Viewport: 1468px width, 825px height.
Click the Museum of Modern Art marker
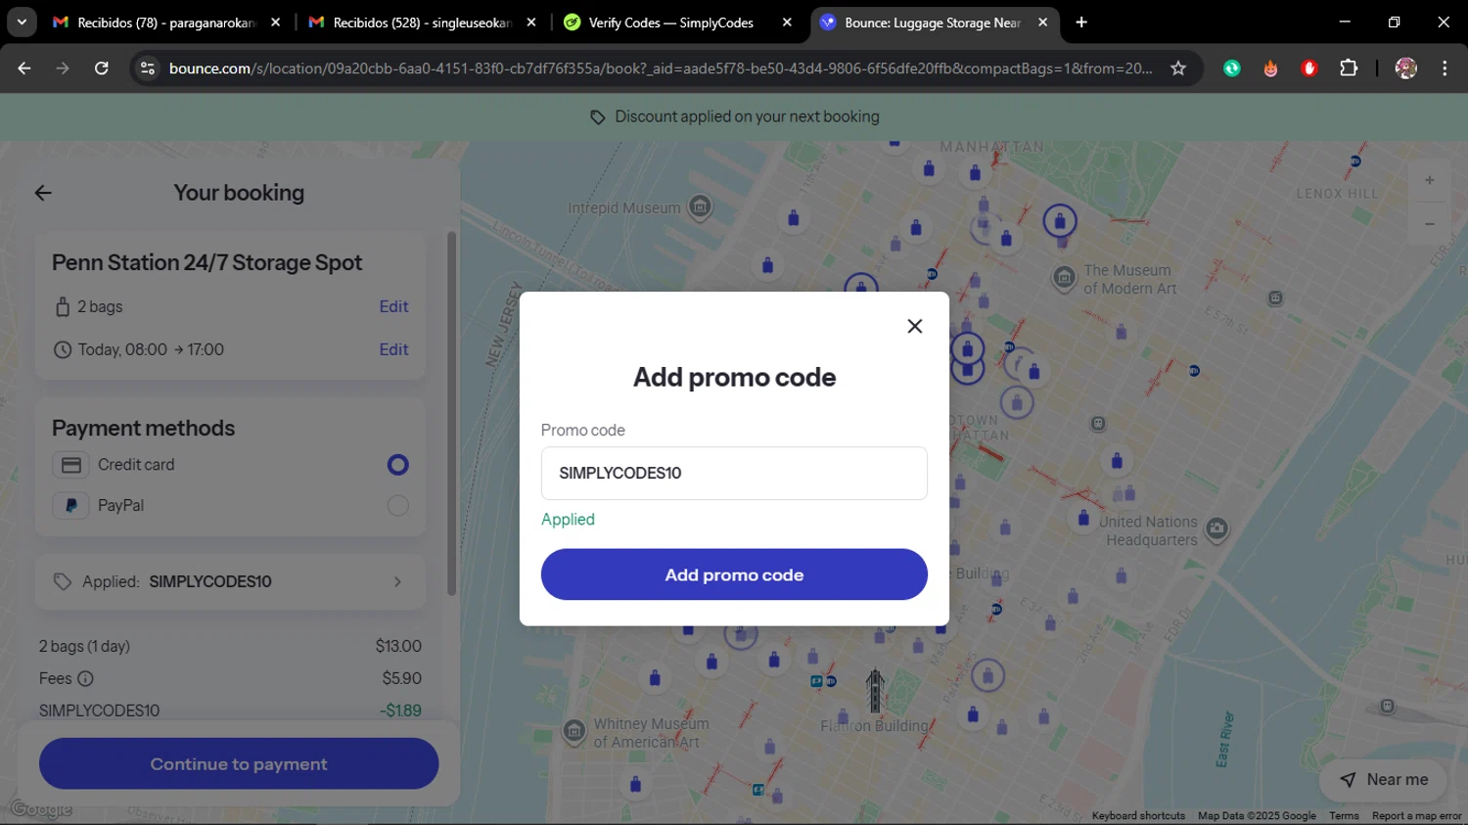click(x=1064, y=278)
